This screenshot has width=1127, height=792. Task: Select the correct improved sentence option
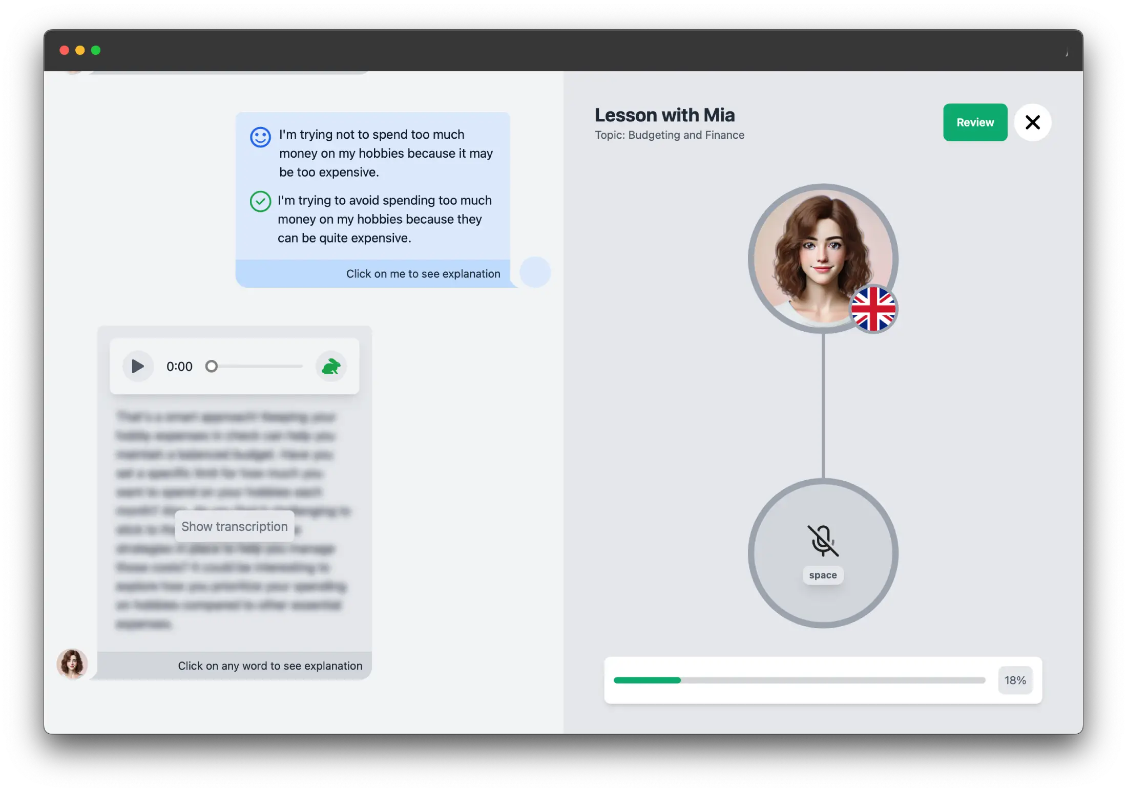click(x=384, y=219)
